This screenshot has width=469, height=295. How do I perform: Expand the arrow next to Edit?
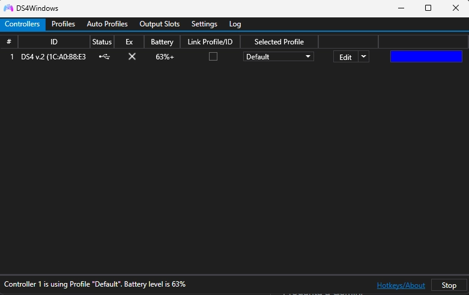click(363, 56)
